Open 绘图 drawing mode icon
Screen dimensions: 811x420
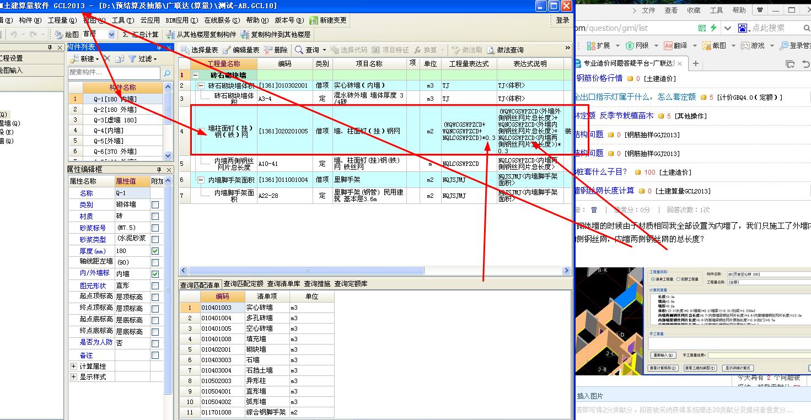pyautogui.click(x=59, y=35)
